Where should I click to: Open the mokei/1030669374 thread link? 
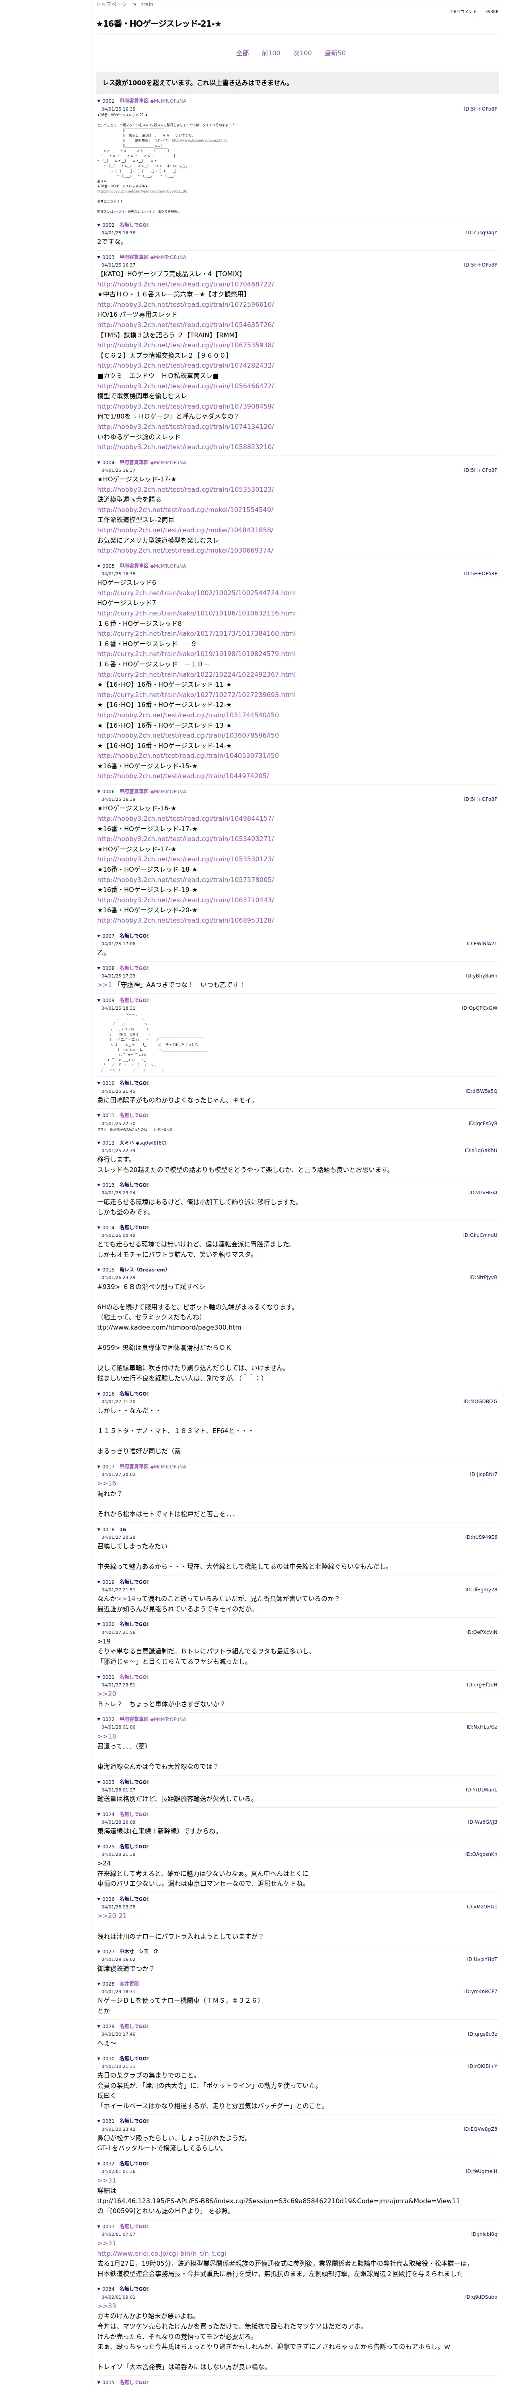185,551
